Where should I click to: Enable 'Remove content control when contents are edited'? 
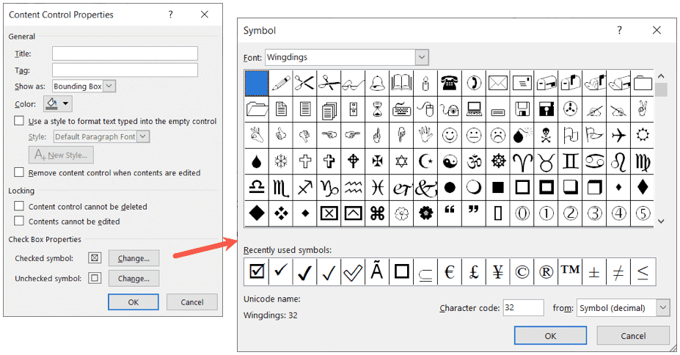click(19, 173)
